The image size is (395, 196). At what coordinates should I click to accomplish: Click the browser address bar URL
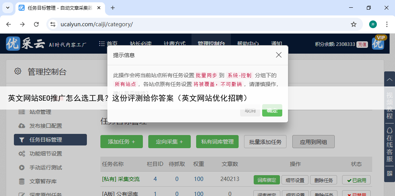[97, 24]
